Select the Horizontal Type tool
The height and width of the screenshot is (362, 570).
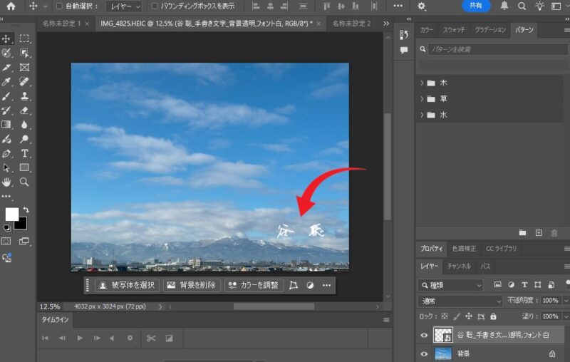point(24,153)
